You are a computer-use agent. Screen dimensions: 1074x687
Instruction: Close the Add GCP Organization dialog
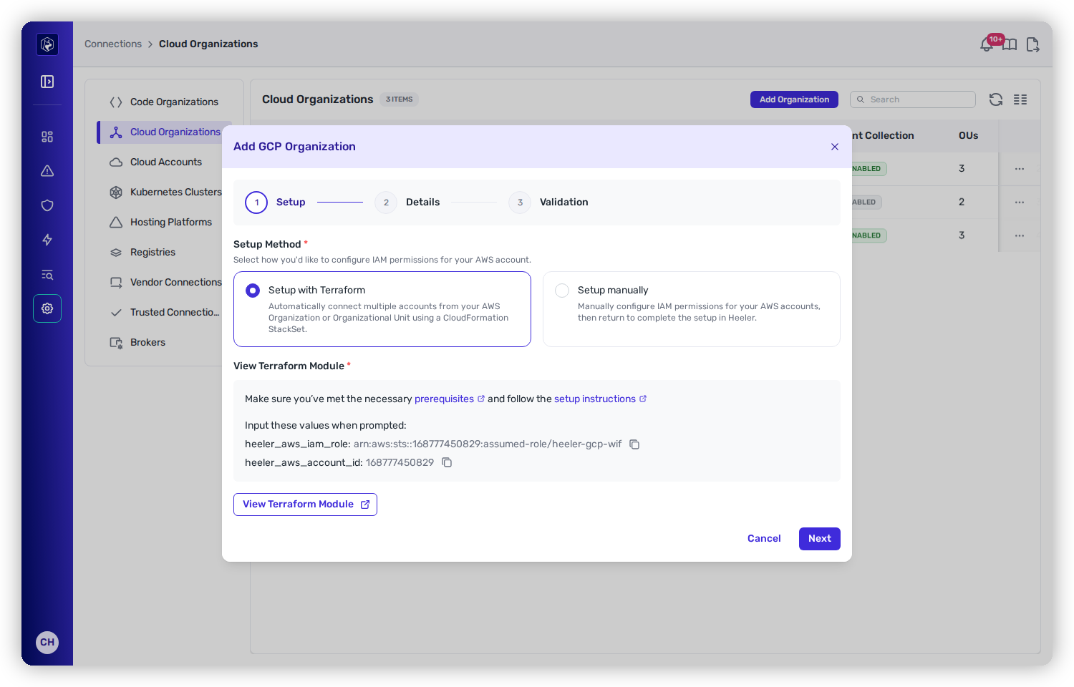tap(835, 147)
